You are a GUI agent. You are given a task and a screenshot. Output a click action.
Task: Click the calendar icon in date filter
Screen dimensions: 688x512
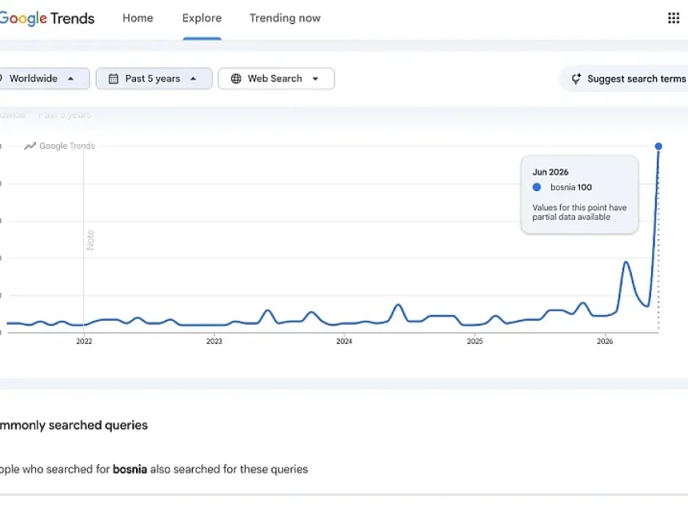[114, 78]
